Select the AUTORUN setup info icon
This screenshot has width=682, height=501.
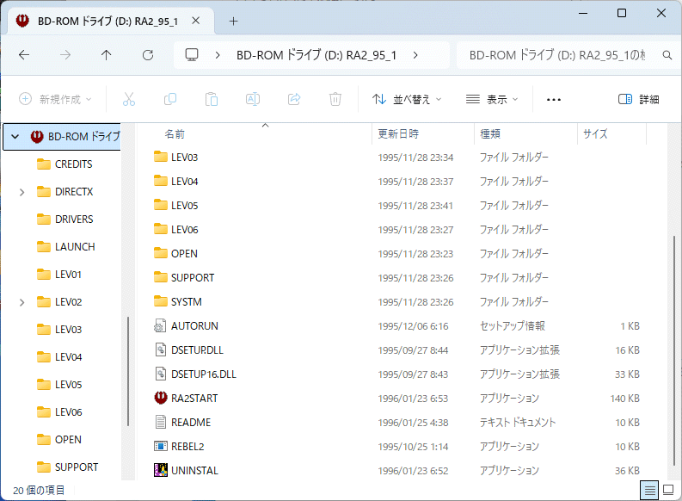160,325
